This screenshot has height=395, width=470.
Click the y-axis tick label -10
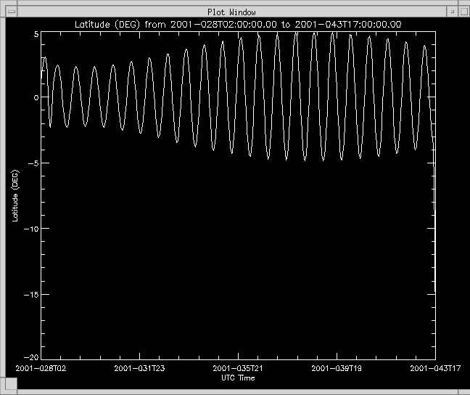pos(31,229)
